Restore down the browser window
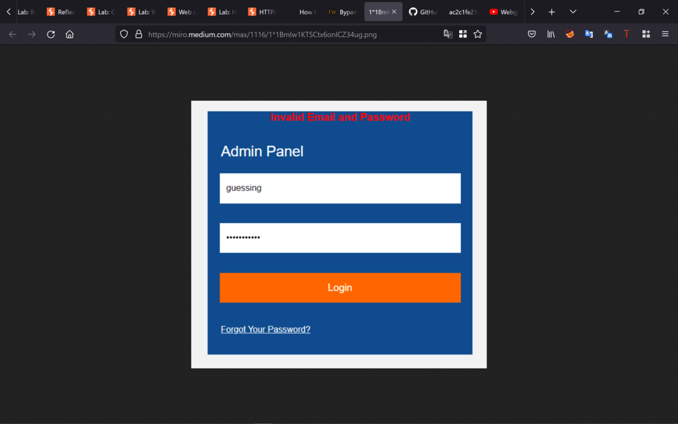This screenshot has height=424, width=678. (641, 12)
